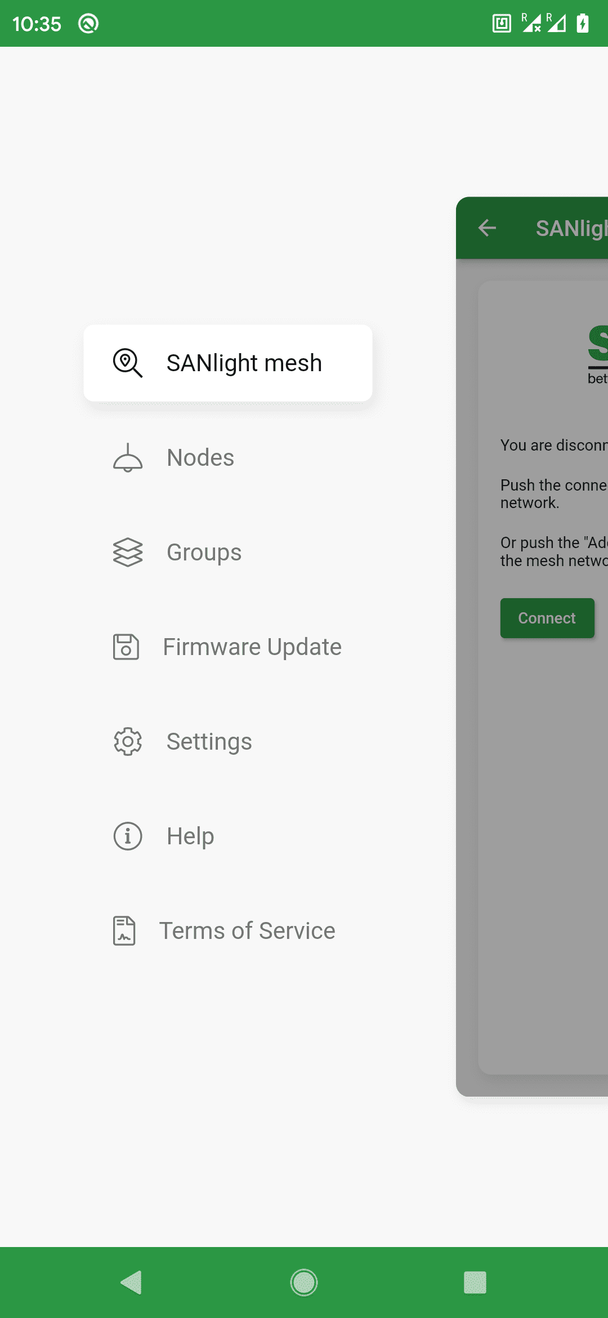Open the SANlight mesh menu item
This screenshot has width=608, height=1318.
(244, 363)
